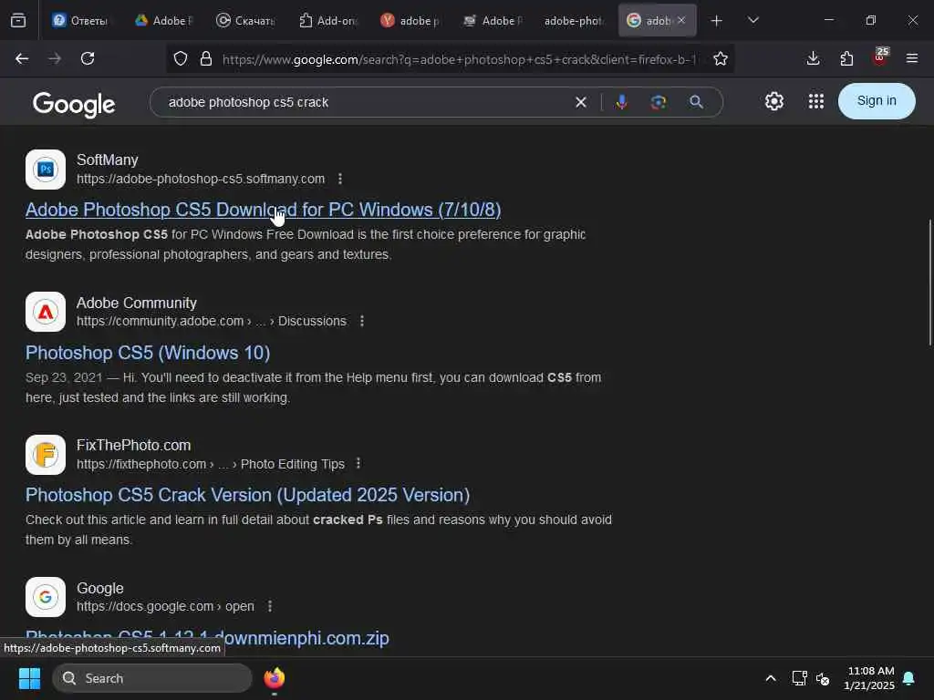Bookmark this page with the star

tap(721, 58)
